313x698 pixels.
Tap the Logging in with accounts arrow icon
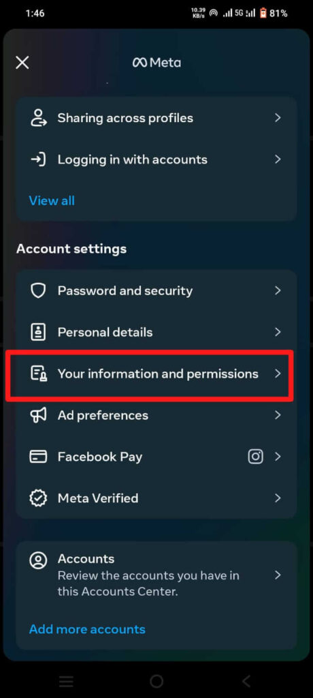pyautogui.click(x=38, y=160)
